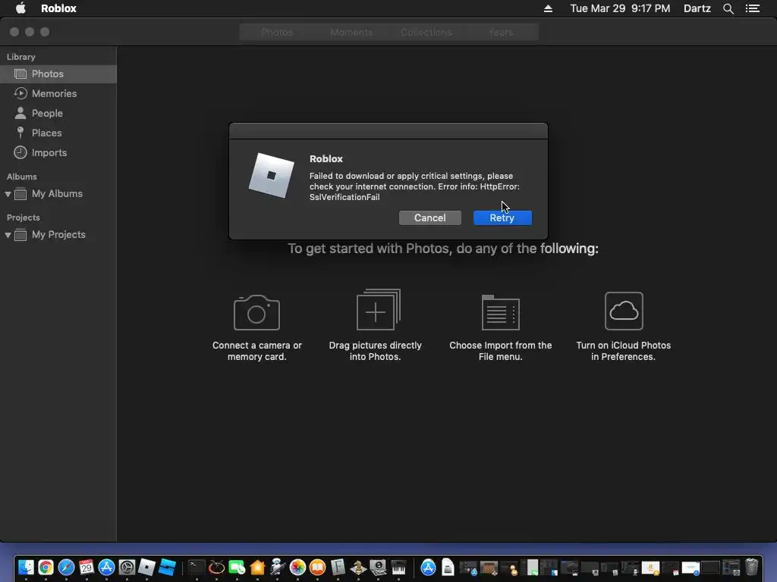Open the first App Store icon in Dock

[106, 567]
